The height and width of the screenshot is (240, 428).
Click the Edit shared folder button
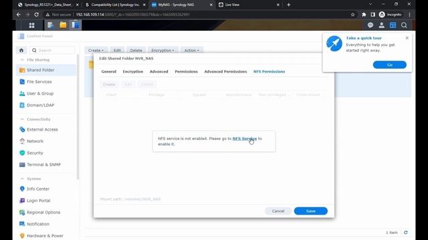pos(117,51)
